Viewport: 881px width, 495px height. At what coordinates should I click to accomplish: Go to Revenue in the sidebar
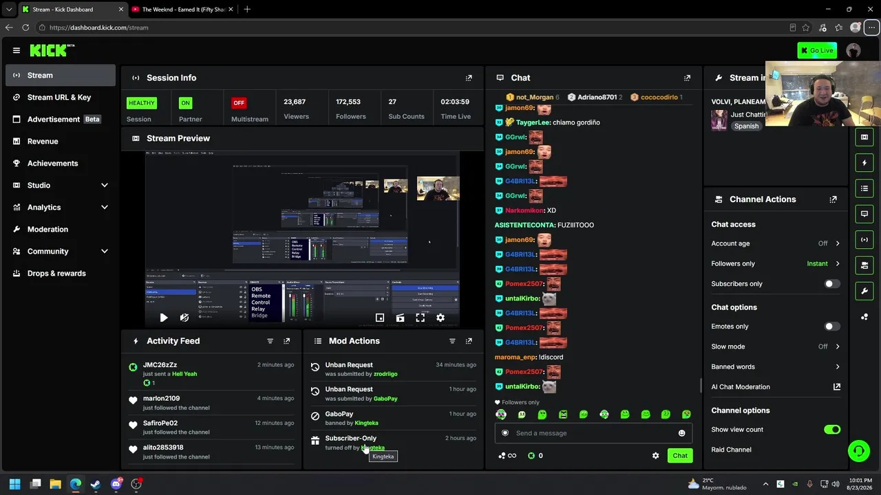point(61,141)
